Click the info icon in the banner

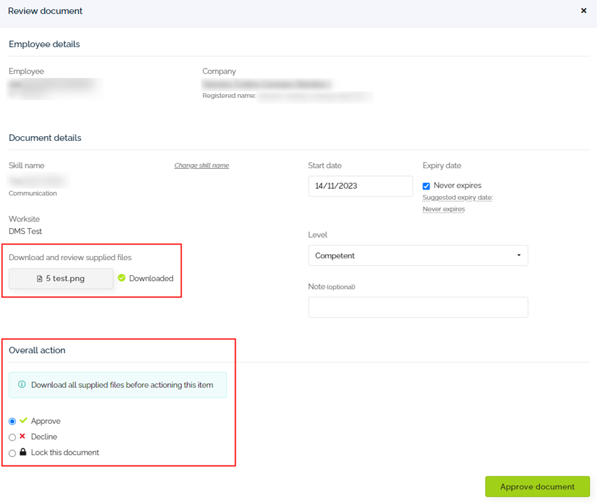[x=23, y=385]
